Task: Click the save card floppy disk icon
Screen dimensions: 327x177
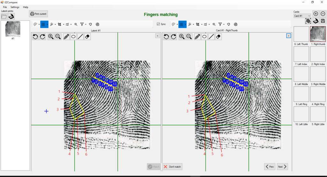Action: point(323,21)
